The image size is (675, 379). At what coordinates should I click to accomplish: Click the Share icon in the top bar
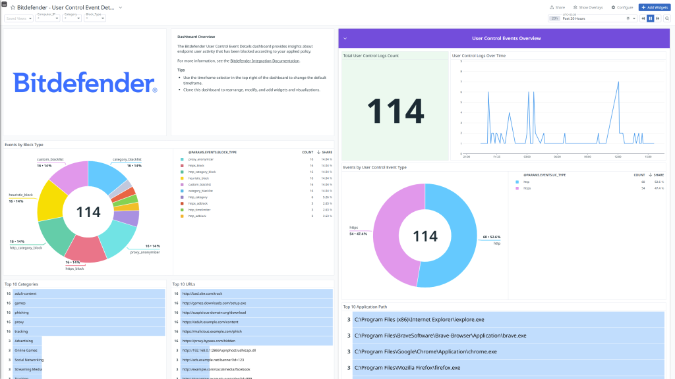click(553, 7)
